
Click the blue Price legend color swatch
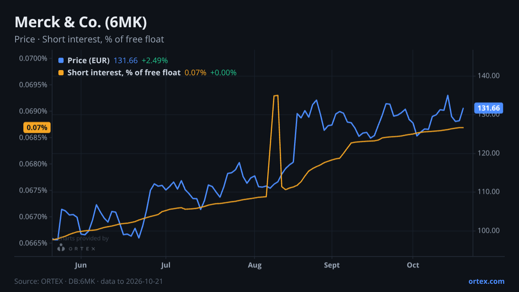click(61, 61)
